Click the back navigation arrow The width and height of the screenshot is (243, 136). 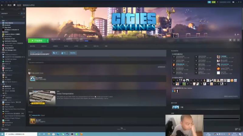(x=2, y=5)
